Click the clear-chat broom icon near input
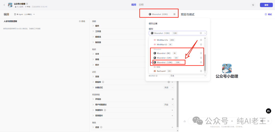The width and height of the screenshot is (275, 132). pos(185,121)
